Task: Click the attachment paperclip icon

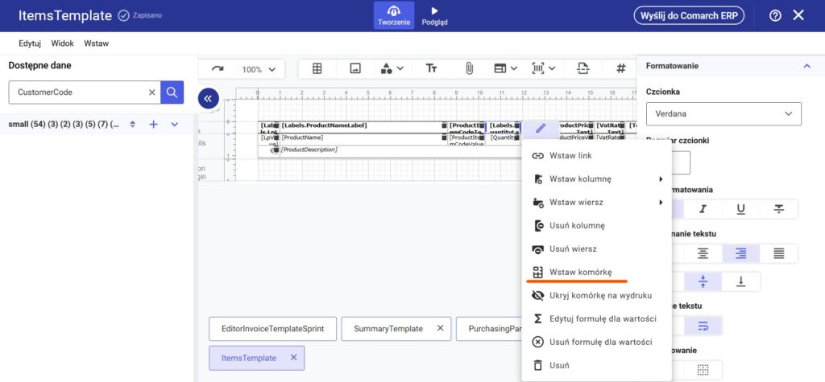Action: (468, 69)
